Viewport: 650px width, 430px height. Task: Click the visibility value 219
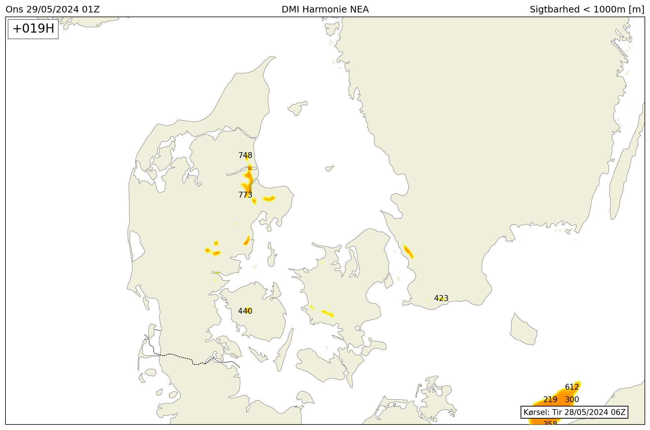pos(550,400)
